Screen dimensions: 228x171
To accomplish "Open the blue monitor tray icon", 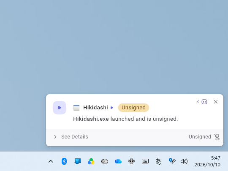I will pos(78,161).
